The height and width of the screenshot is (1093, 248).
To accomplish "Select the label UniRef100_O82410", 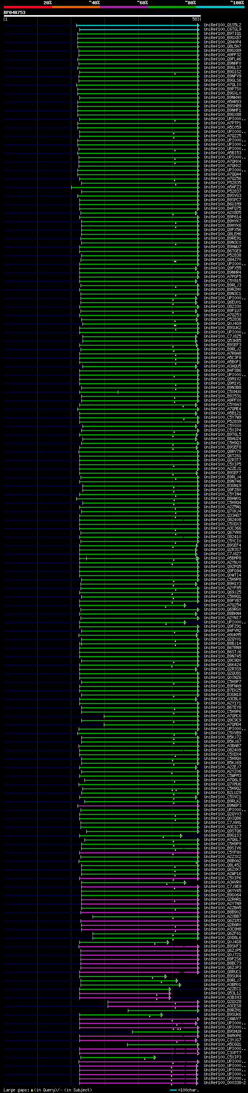I will [x=222, y=537].
